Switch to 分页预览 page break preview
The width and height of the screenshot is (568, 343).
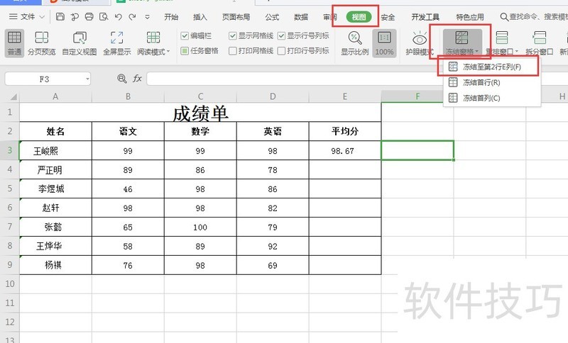click(x=42, y=43)
